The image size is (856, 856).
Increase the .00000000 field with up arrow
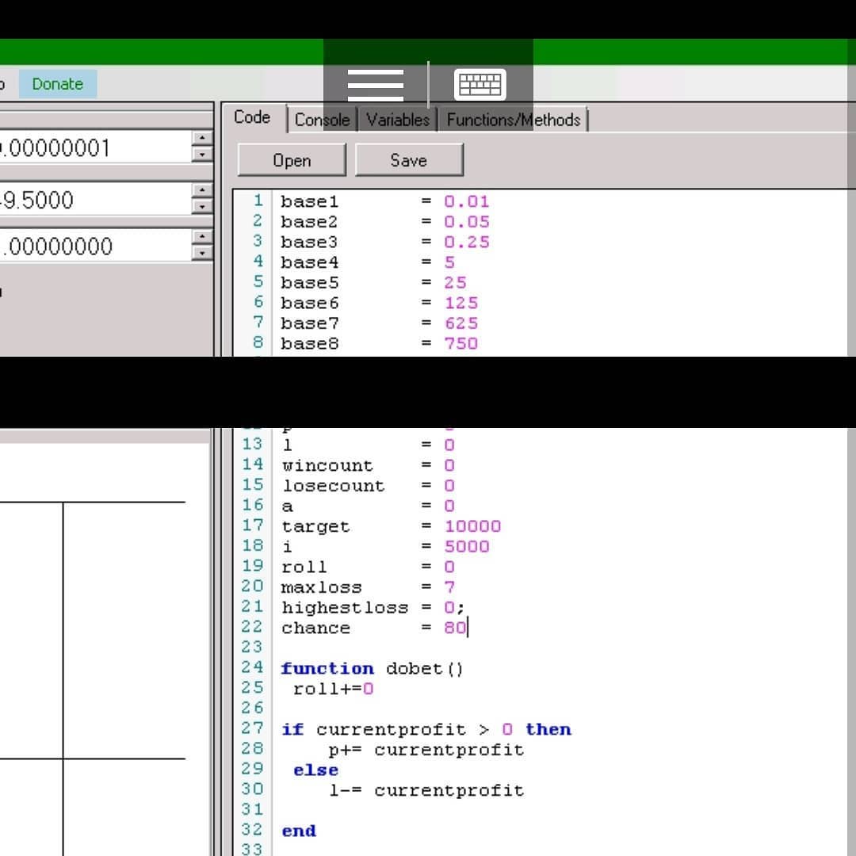coord(203,236)
